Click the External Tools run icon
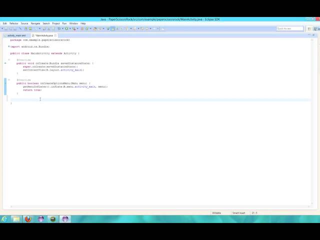 [74, 29]
